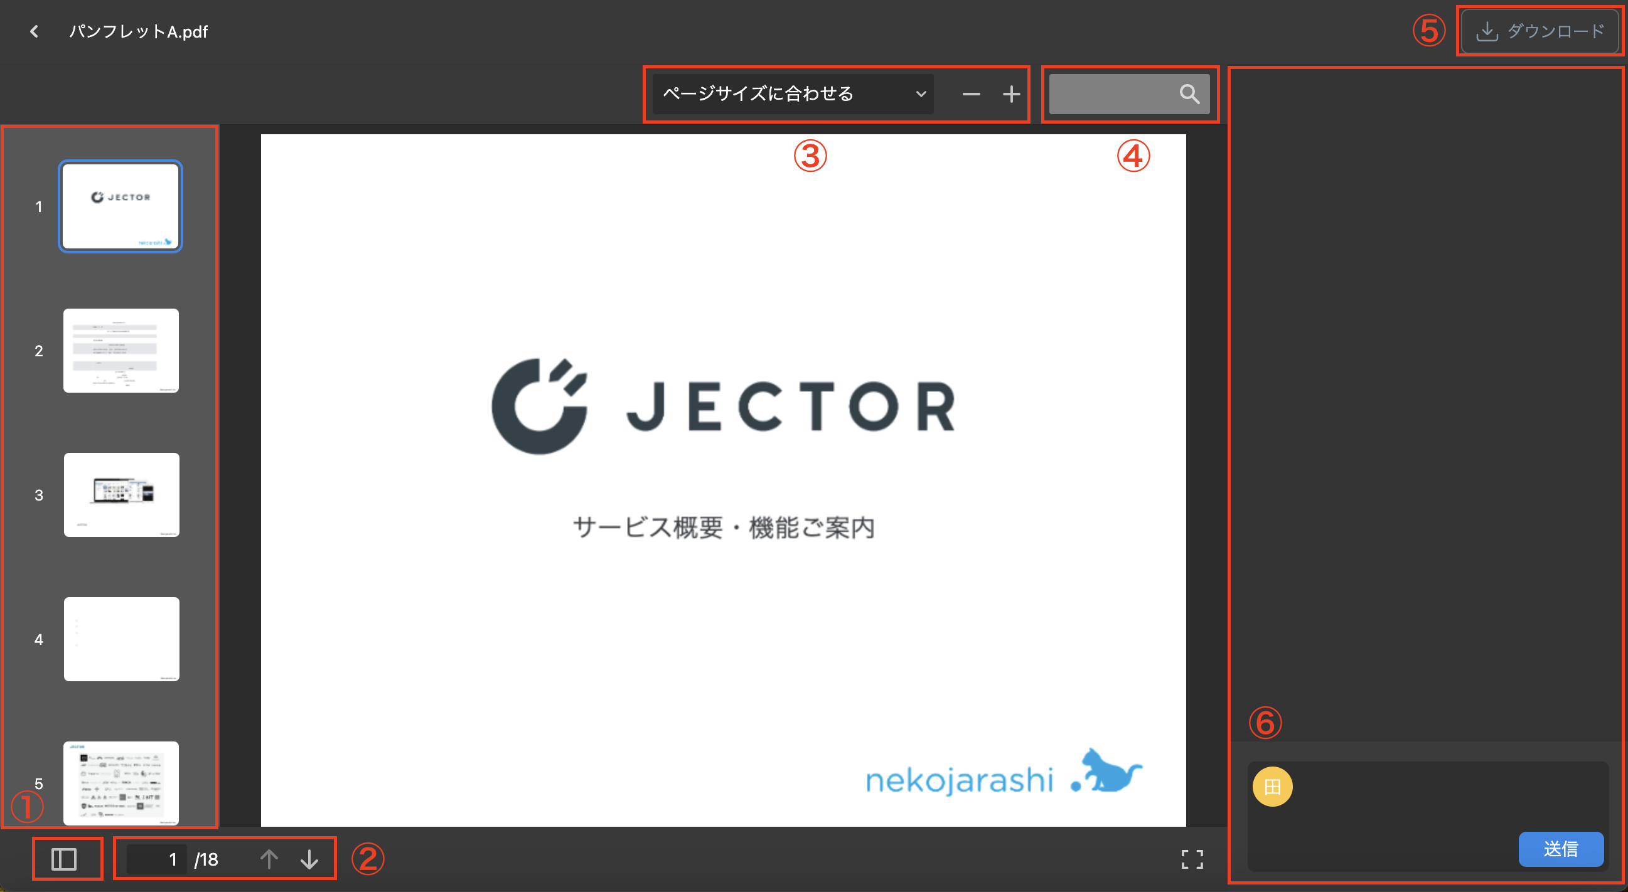Screen dimensions: 1628x892
Task: Zoom in with the plus icon
Action: (1010, 94)
